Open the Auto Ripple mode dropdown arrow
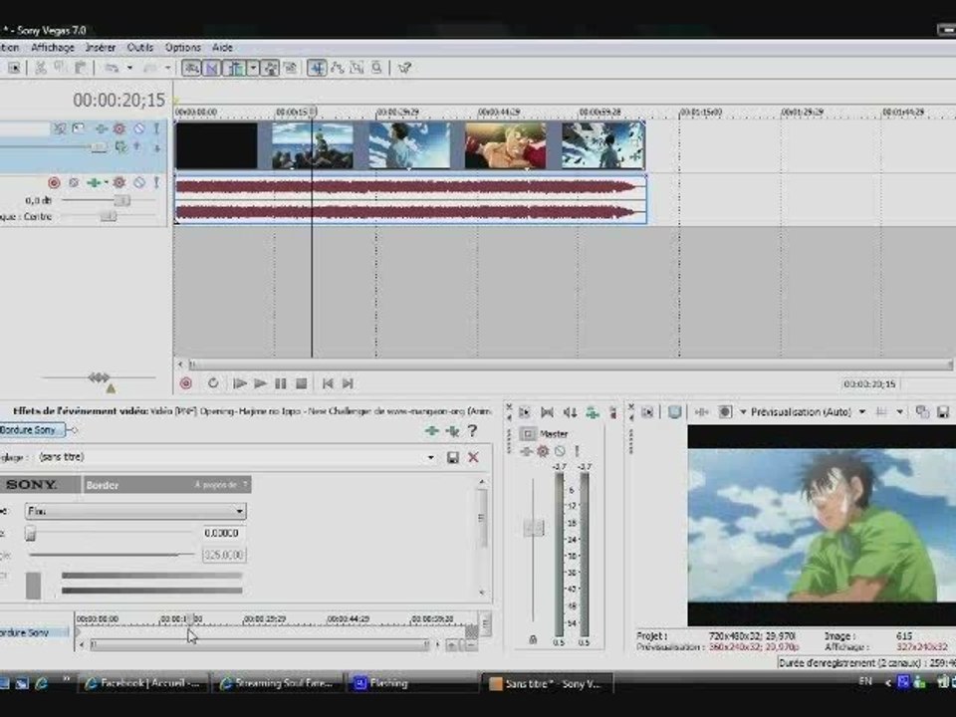 tap(253, 68)
